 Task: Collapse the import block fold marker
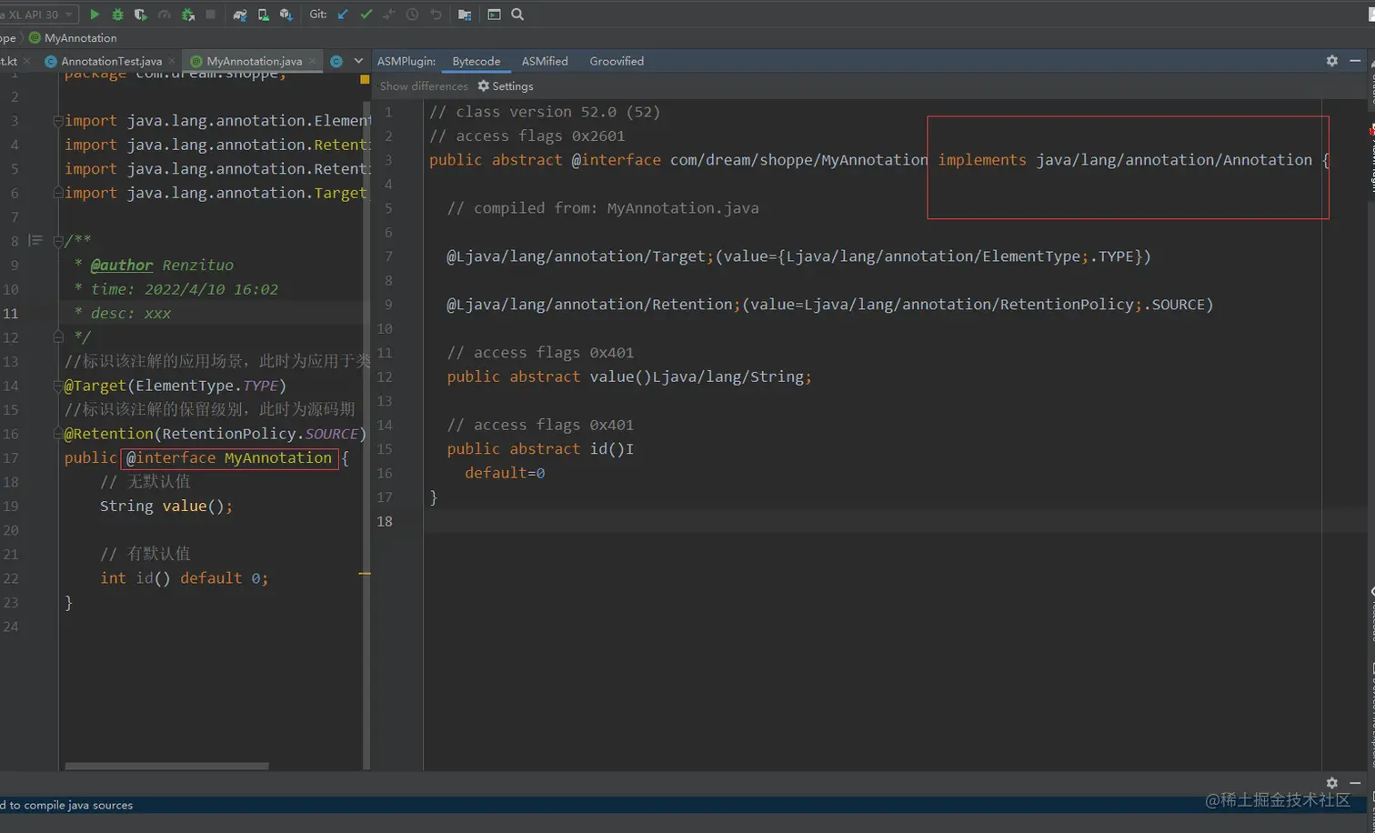57,121
